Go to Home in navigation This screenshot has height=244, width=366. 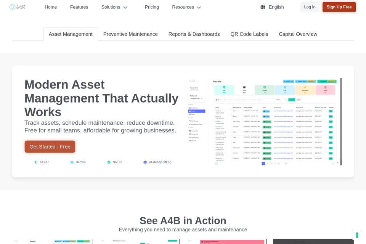(x=51, y=7)
